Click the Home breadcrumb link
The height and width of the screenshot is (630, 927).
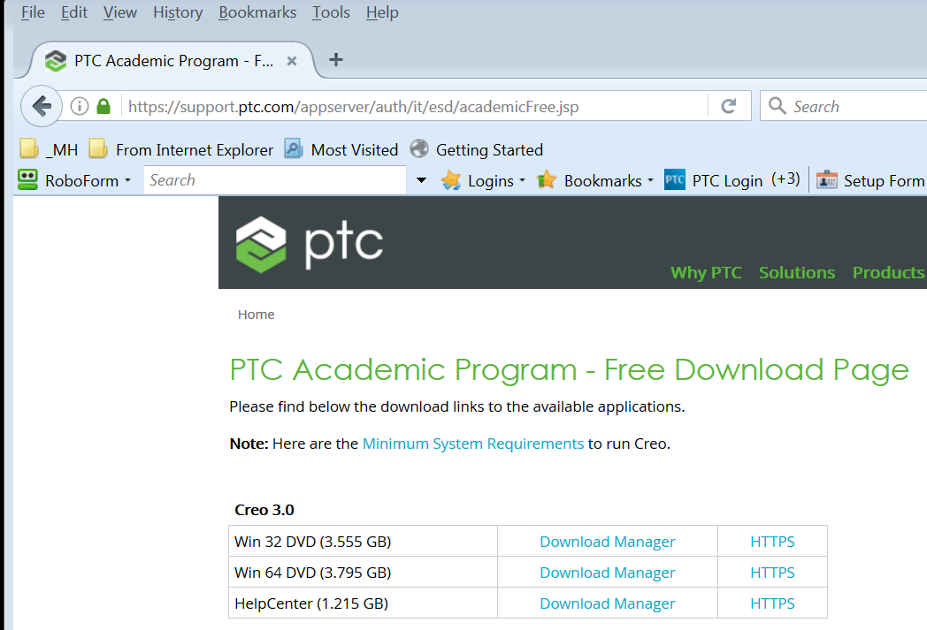click(256, 315)
